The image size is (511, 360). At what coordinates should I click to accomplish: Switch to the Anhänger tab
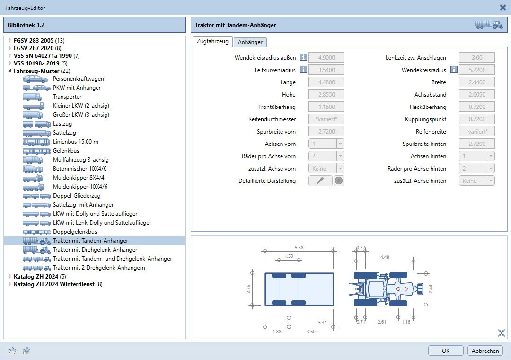250,42
